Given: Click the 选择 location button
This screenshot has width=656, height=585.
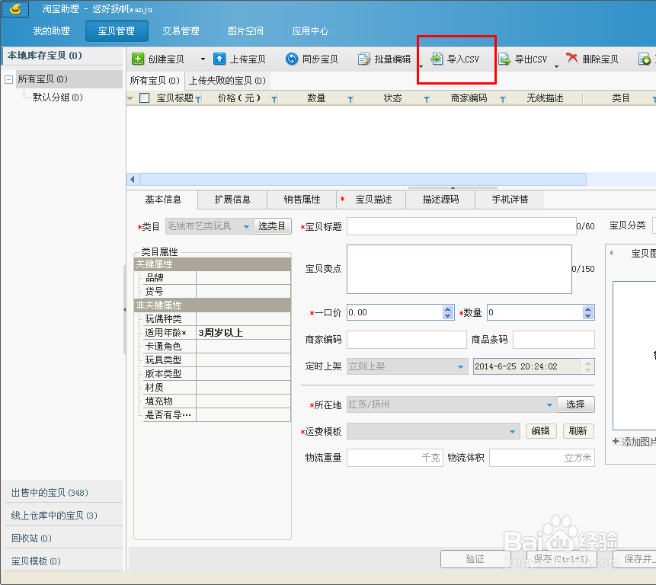Looking at the screenshot, I should 576,404.
